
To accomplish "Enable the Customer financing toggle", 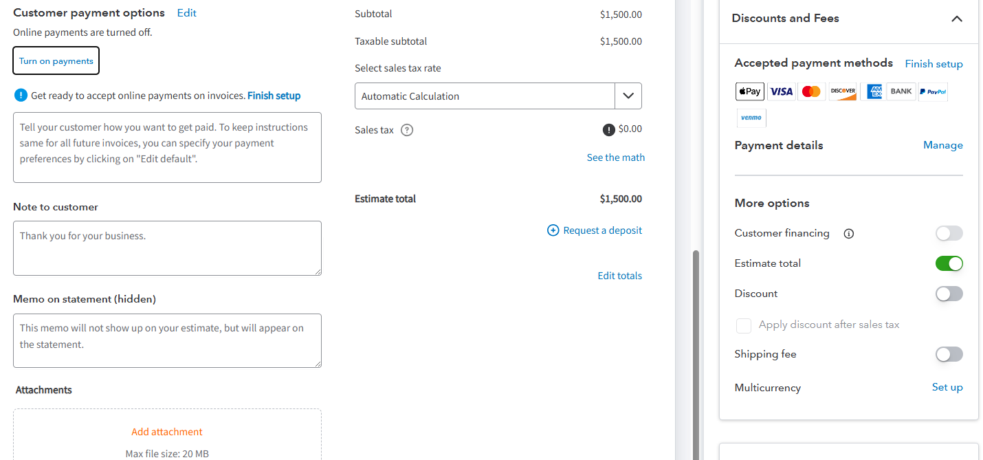I will click(x=949, y=233).
